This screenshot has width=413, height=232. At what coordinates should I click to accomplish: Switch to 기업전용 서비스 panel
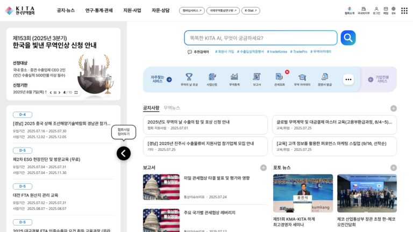click(379, 79)
